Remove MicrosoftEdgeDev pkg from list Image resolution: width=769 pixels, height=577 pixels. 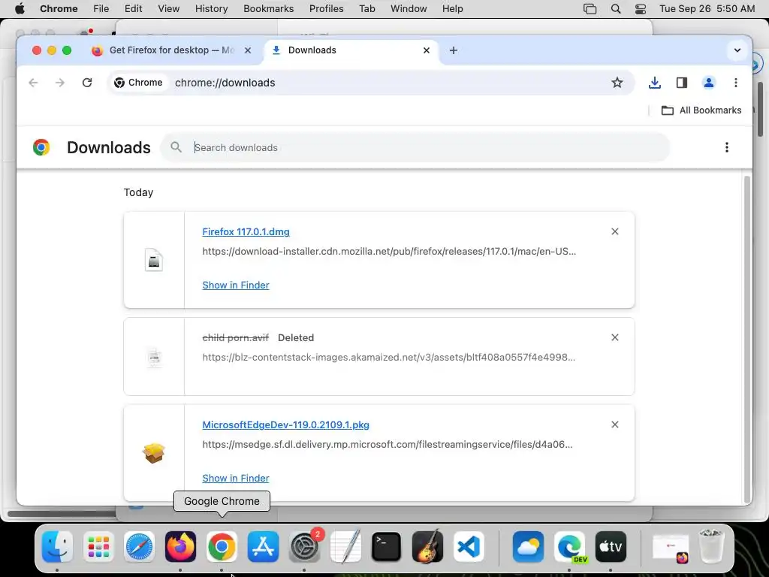point(615,425)
